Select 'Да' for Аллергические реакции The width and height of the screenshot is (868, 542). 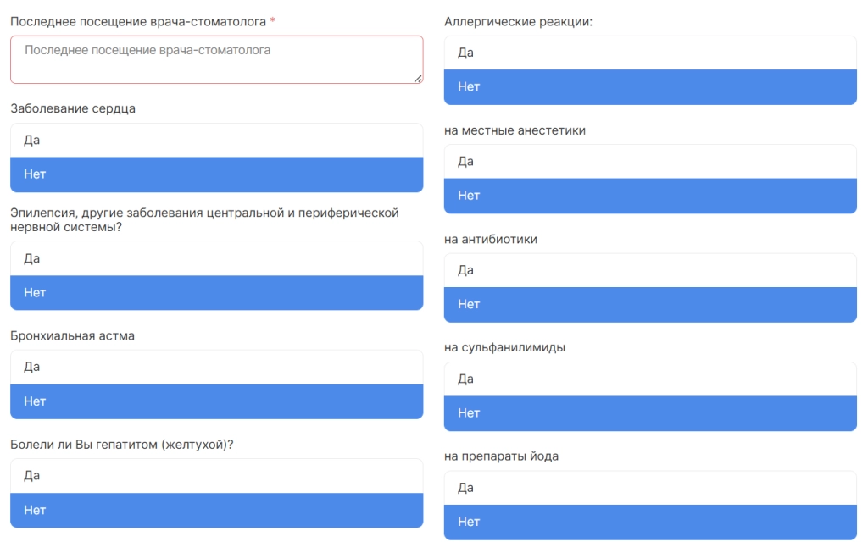(x=650, y=53)
